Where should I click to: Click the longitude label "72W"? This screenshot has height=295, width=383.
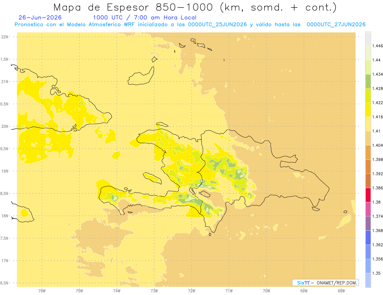191,291
